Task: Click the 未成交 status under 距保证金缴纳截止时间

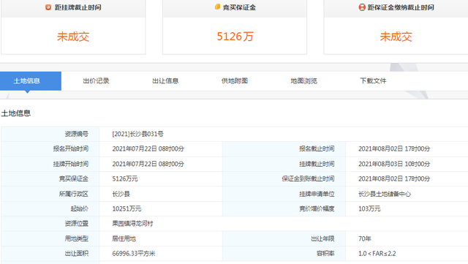Action: click(x=396, y=37)
